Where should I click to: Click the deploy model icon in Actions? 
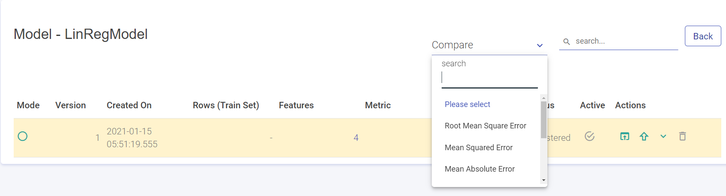click(624, 137)
